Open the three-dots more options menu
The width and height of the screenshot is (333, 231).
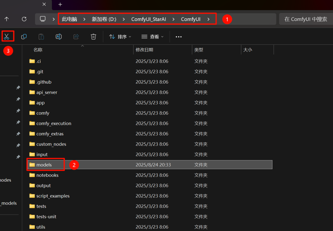pos(179,37)
